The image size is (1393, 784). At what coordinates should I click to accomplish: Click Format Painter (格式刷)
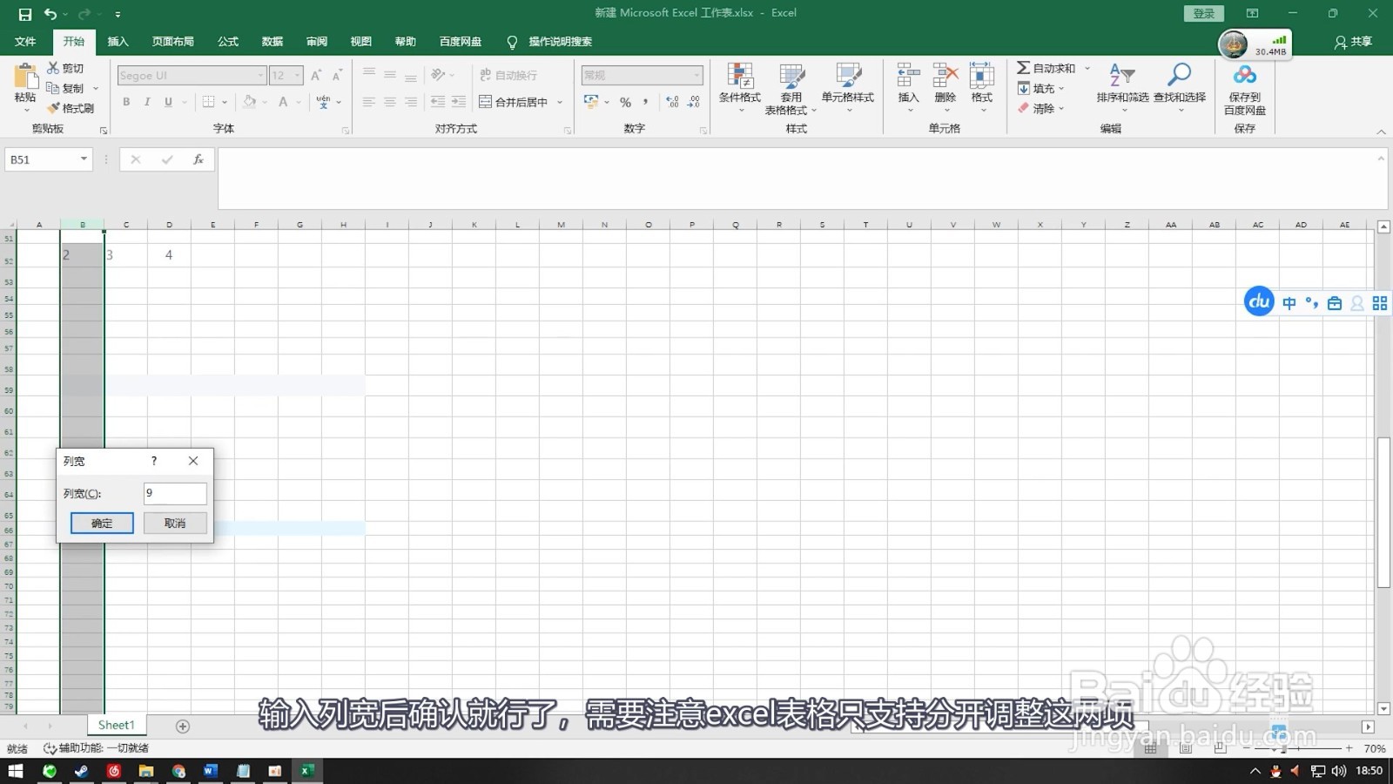(x=71, y=108)
